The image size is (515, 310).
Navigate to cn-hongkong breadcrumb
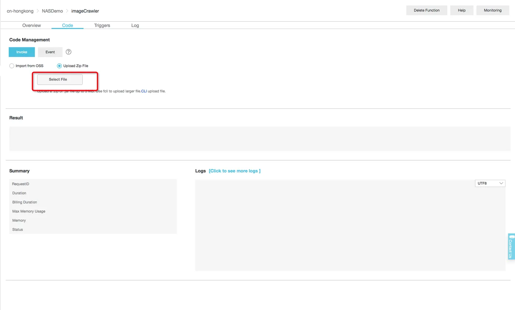point(20,11)
